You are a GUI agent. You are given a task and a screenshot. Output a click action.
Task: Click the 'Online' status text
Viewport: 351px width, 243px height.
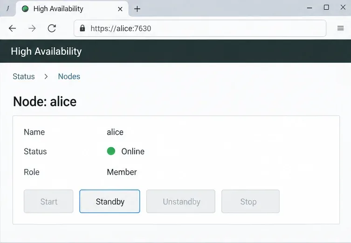pyautogui.click(x=133, y=151)
